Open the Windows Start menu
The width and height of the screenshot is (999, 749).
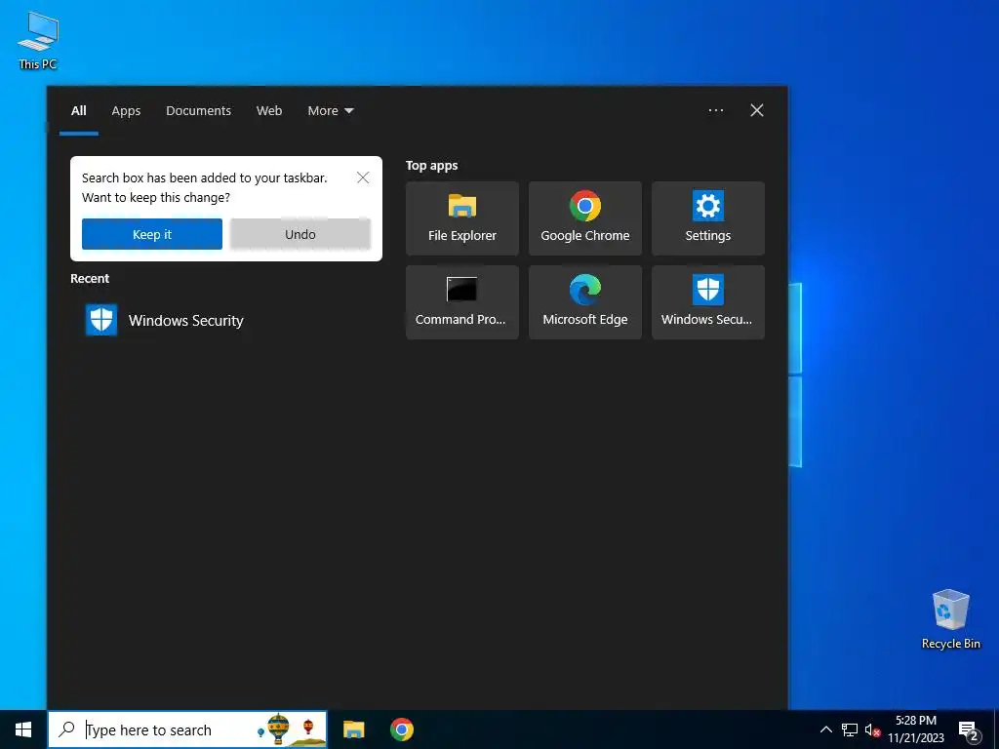click(23, 729)
